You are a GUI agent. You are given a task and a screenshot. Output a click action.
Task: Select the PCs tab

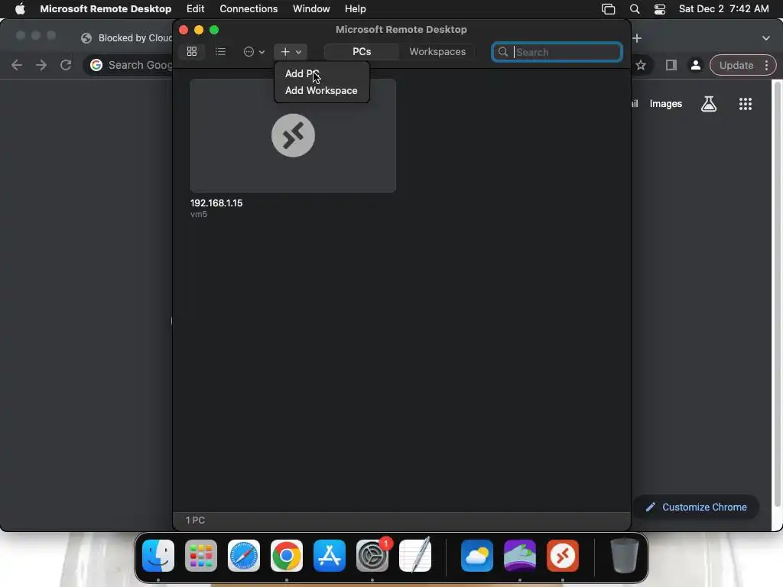pyautogui.click(x=362, y=51)
